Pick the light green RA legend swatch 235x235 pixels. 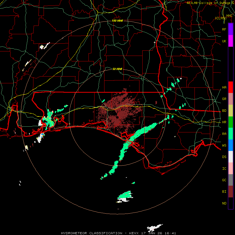click(231, 134)
